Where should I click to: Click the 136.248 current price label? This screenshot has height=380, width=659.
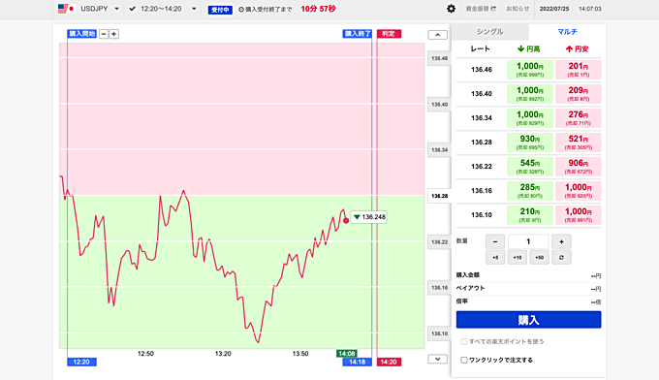coord(369,217)
